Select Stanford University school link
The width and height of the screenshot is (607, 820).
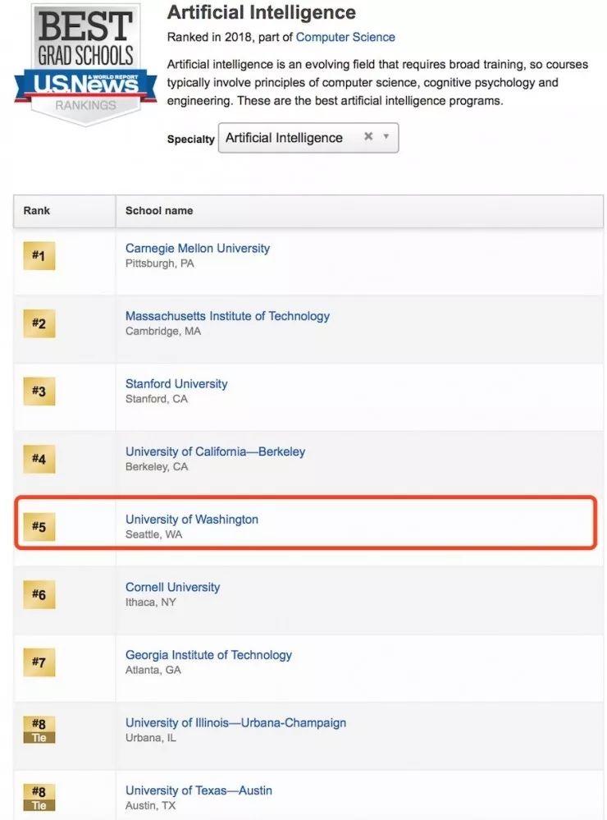point(176,383)
